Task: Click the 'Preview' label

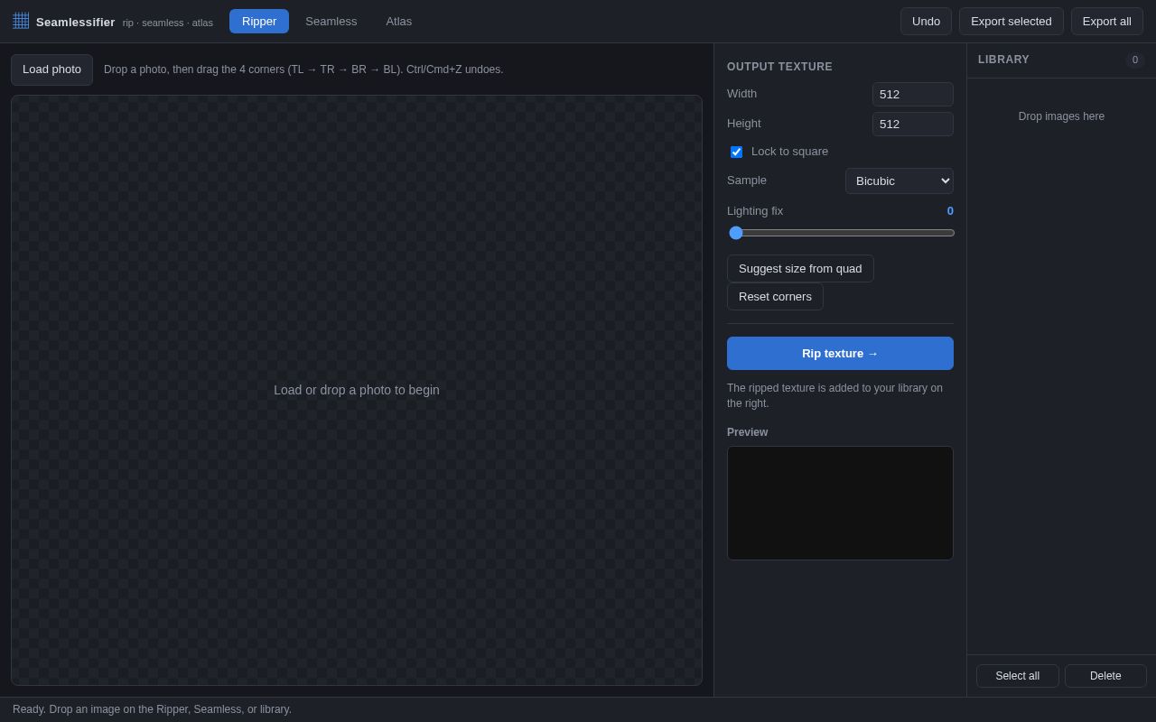Action: pos(747,432)
